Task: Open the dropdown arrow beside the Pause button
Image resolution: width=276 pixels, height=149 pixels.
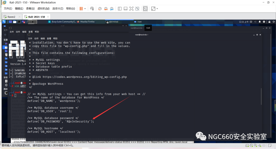Action: pos(85,9)
